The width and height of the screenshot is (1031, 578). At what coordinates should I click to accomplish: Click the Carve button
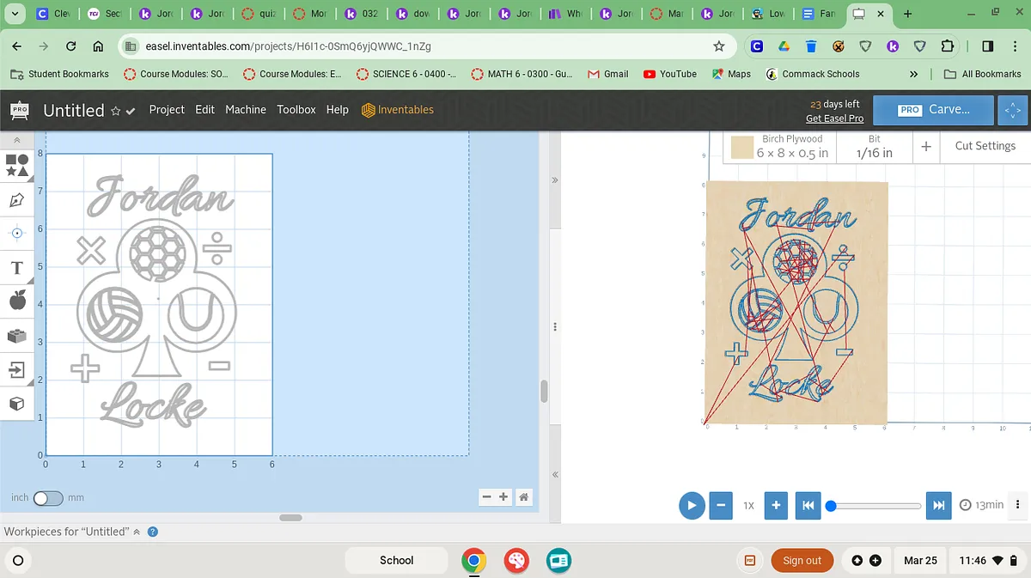tap(934, 110)
